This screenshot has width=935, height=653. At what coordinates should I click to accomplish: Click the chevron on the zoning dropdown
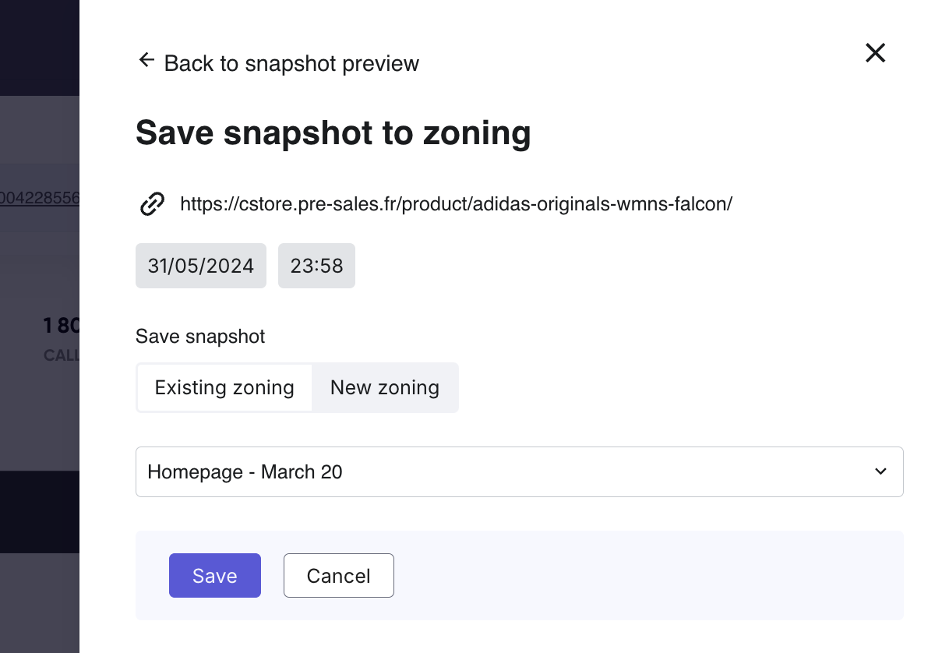click(x=880, y=471)
